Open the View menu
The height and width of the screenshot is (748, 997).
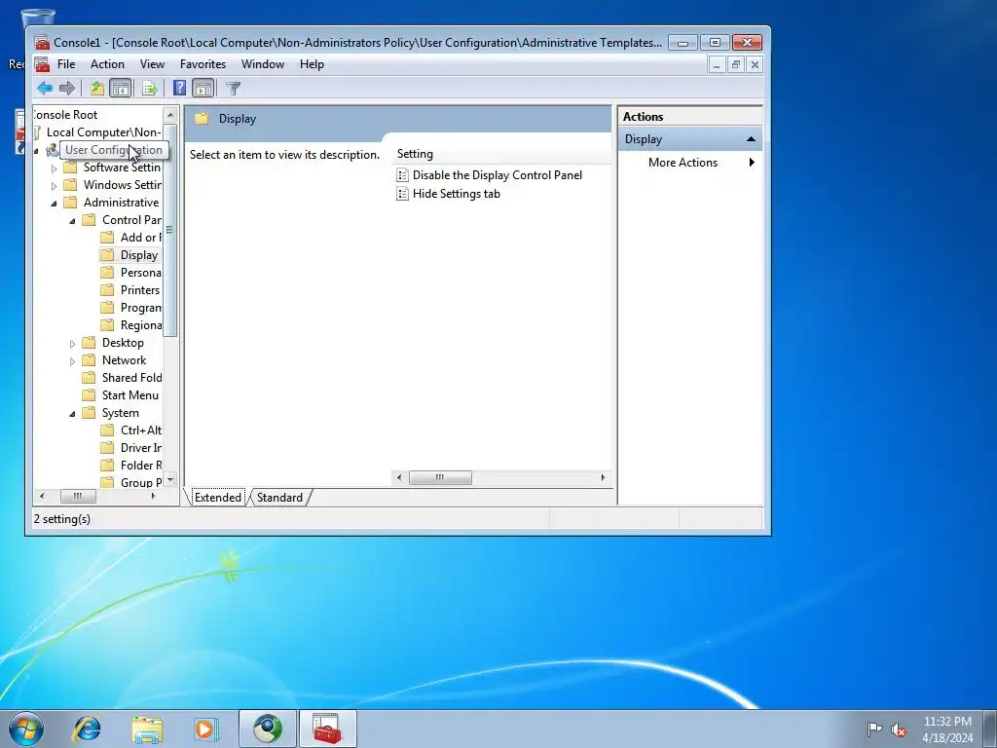tap(152, 64)
